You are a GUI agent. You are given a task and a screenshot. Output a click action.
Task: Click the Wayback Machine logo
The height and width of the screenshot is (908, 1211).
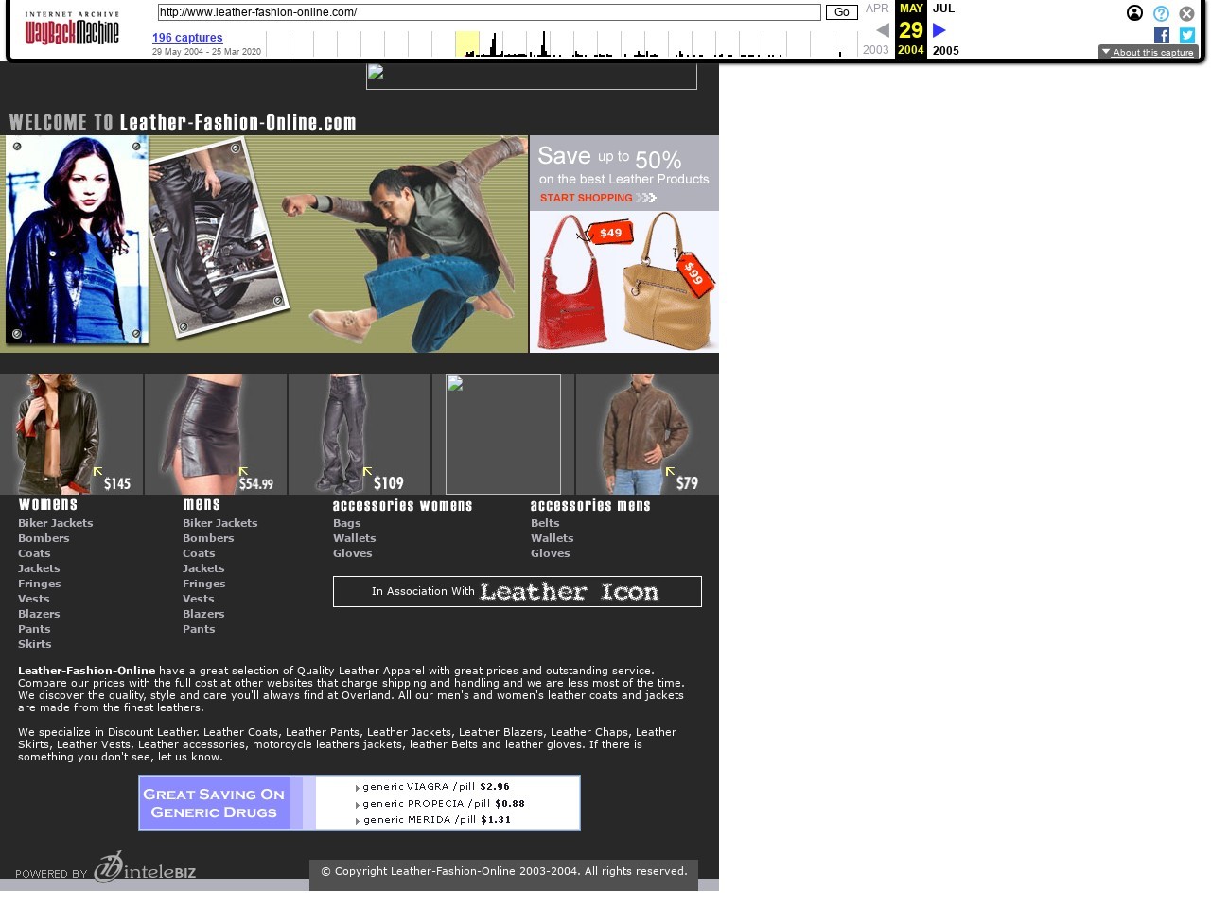(x=72, y=28)
